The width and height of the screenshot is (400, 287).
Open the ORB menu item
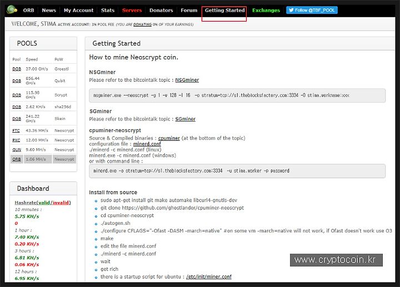[x=28, y=10]
